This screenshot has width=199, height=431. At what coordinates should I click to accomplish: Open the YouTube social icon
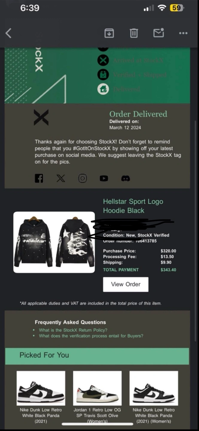(104, 178)
